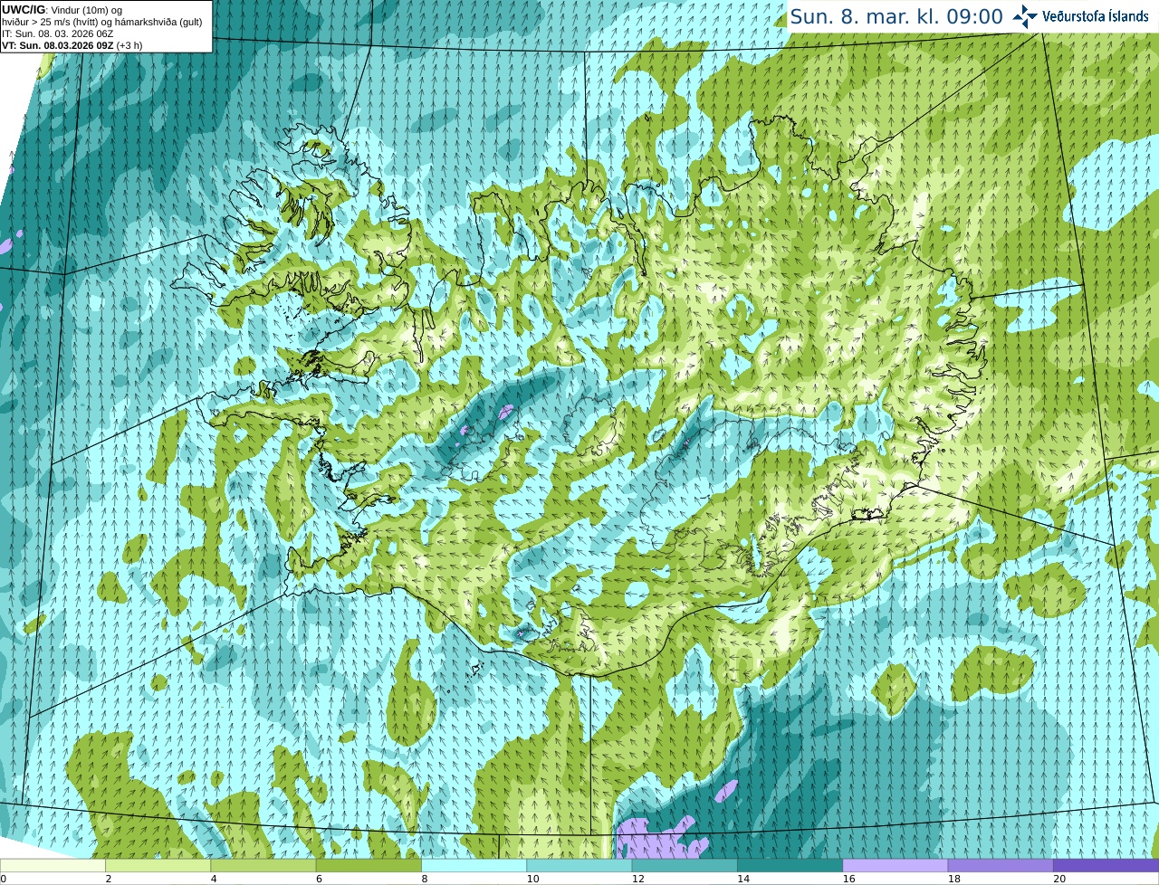1159x885 pixels.
Task: Click the VT: Sun. 08.03.2026 09Z line
Action: pos(72,45)
